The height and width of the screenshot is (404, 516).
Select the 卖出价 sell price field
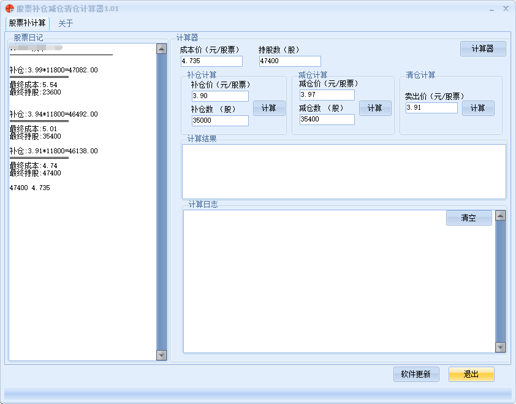(431, 107)
